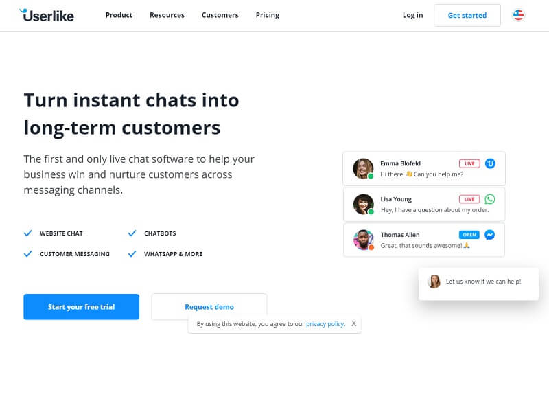The width and height of the screenshot is (549, 412).
Task: Open the Resources dropdown
Action: (x=167, y=14)
